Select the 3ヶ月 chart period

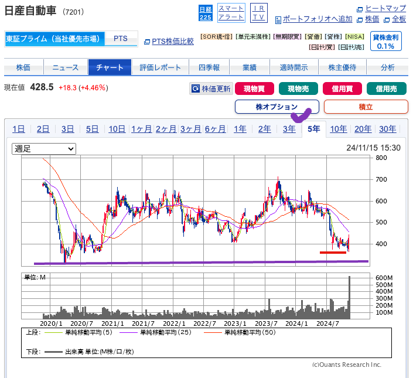190,129
